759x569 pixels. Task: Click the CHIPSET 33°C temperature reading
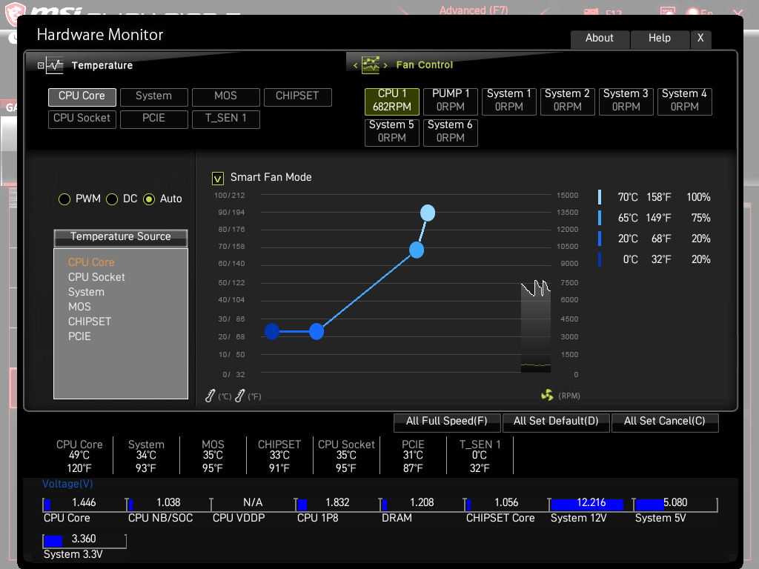(x=279, y=456)
